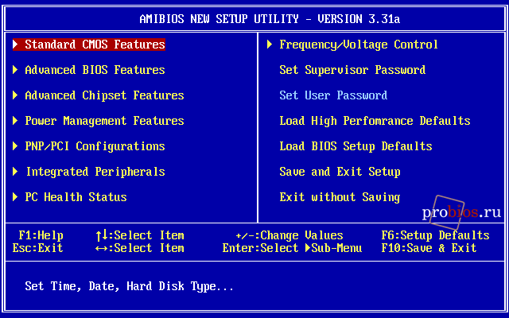Open PC Health Status menu

[76, 197]
